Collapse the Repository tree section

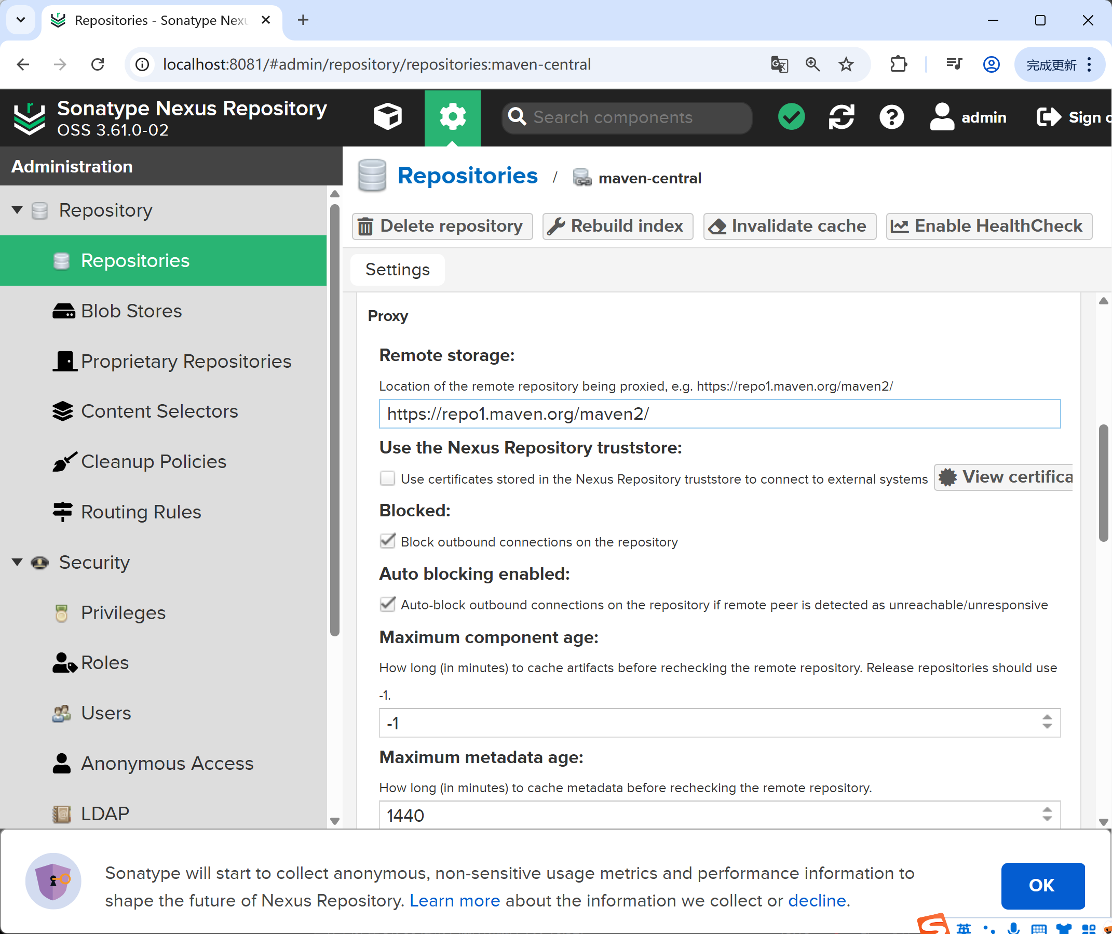[17, 210]
